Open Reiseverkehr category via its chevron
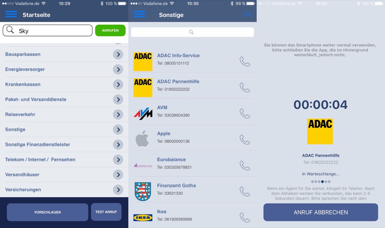Viewport: 385px width, 228px height. [x=118, y=115]
